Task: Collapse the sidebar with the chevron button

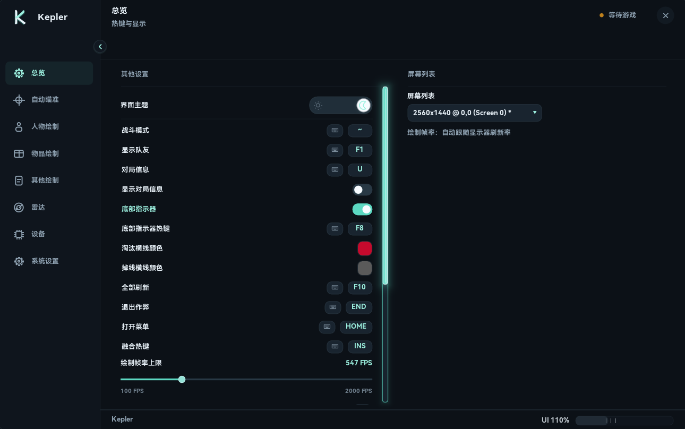Action: pos(100,47)
